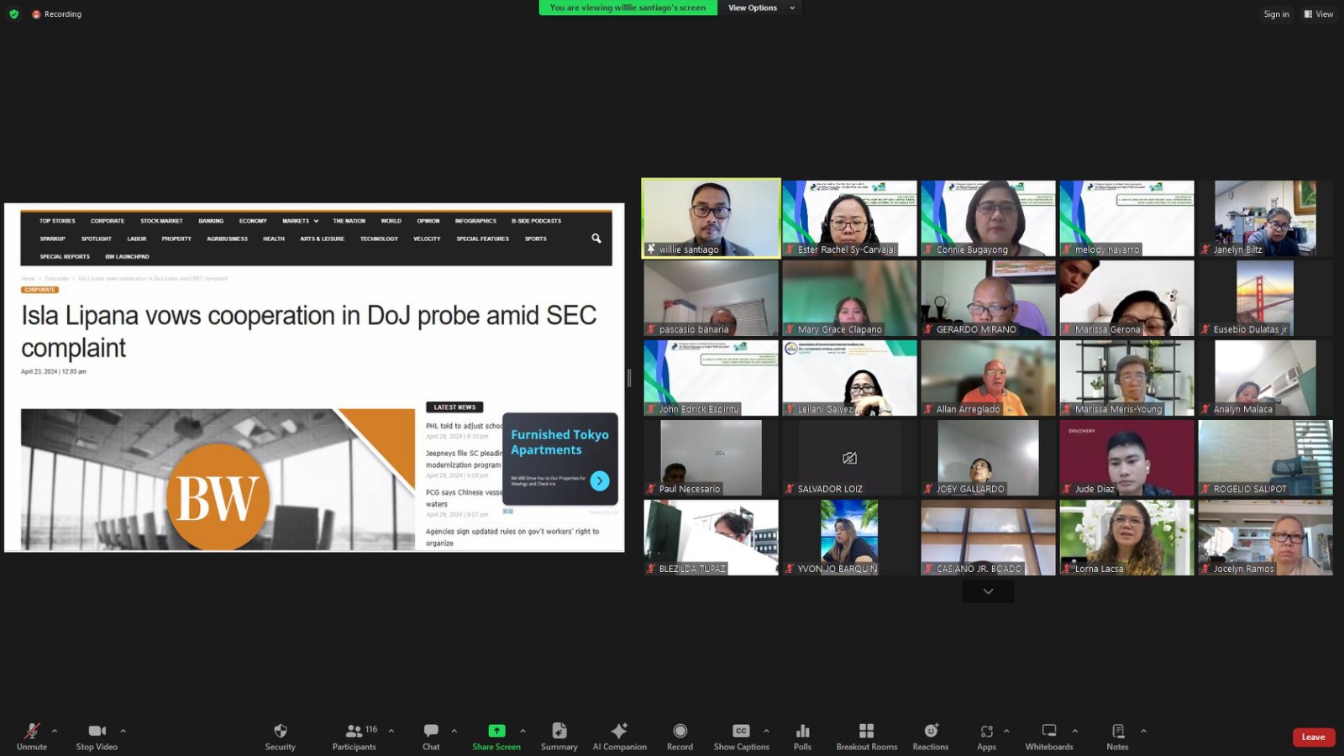The height and width of the screenshot is (756, 1344).
Task: Open BANKING in site navigation
Action: (211, 221)
